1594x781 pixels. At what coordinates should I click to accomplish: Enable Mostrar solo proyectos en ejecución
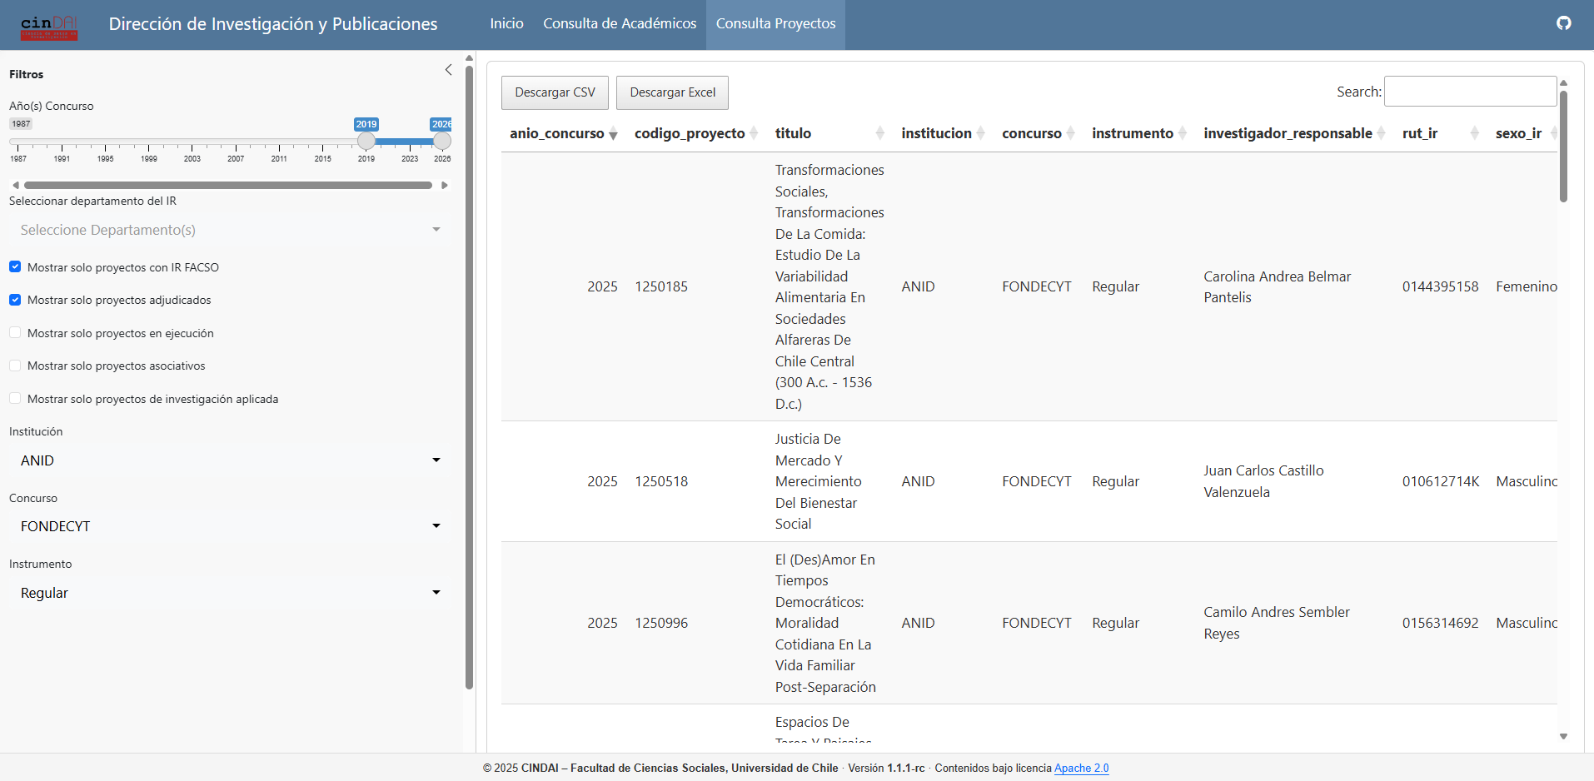15,333
